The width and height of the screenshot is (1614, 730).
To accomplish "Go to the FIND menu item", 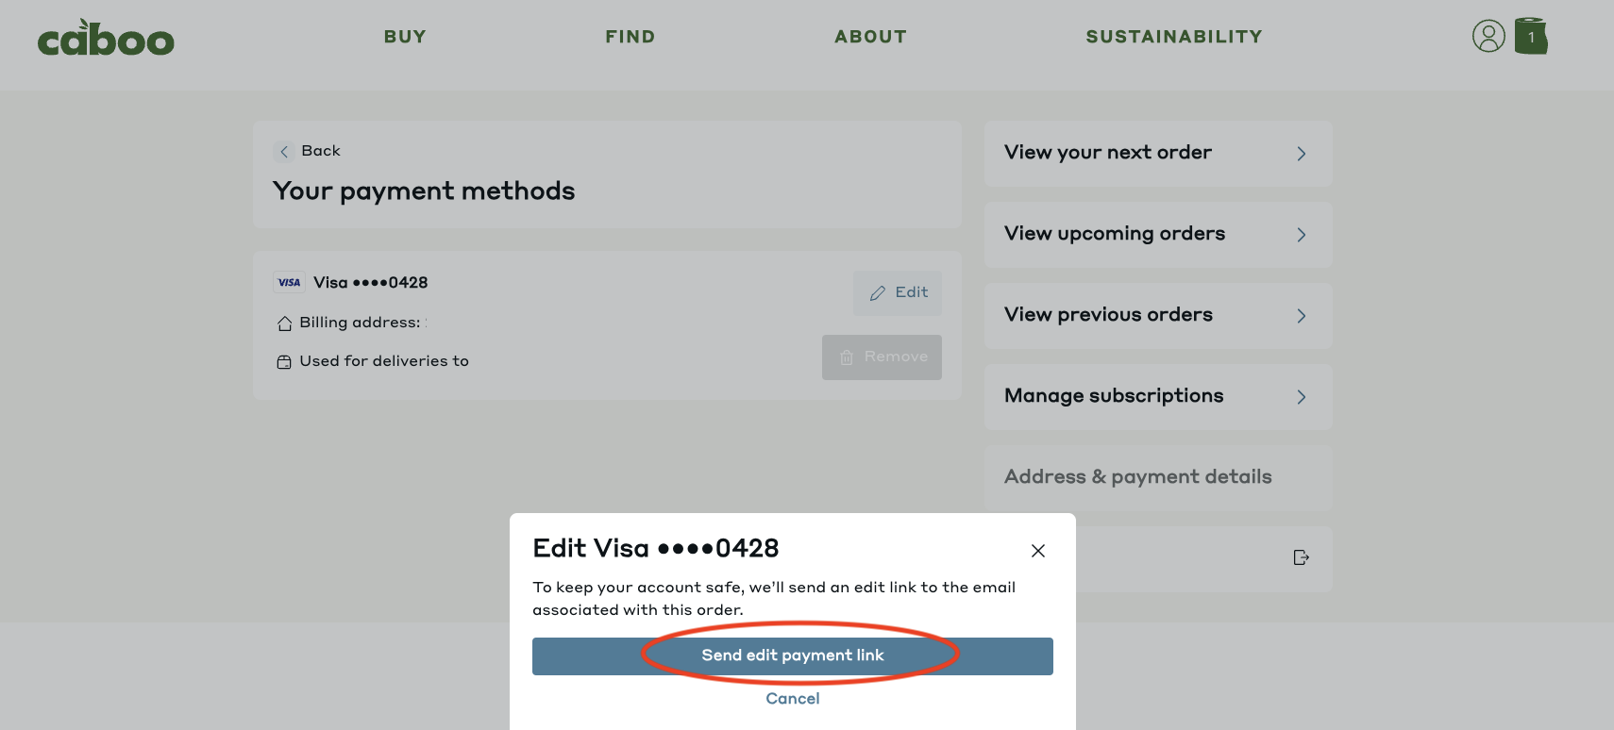I will click(x=630, y=37).
